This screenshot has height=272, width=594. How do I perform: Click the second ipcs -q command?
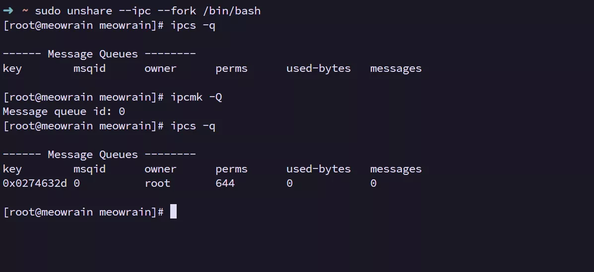(193, 126)
